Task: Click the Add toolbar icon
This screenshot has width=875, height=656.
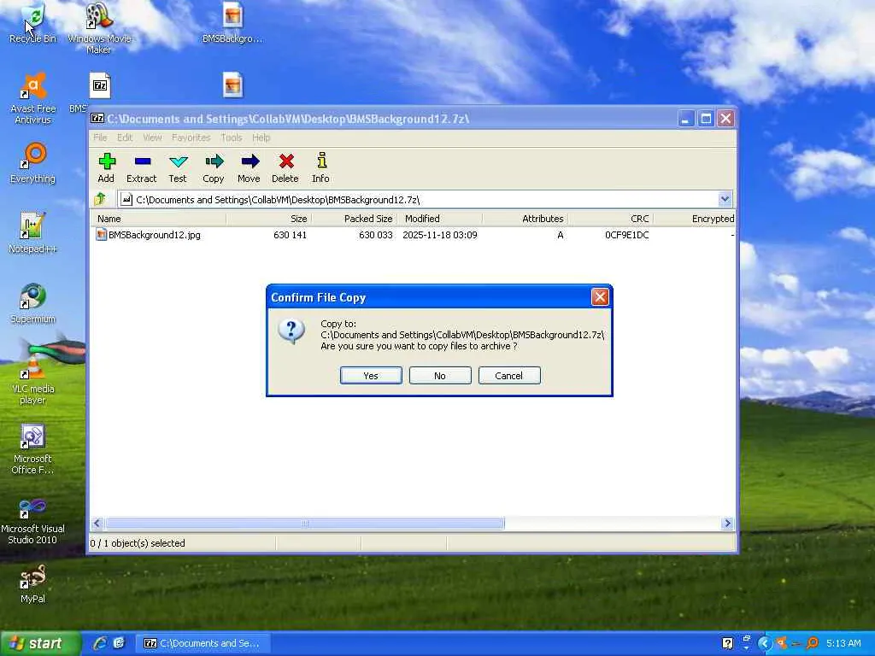Action: coord(106,161)
